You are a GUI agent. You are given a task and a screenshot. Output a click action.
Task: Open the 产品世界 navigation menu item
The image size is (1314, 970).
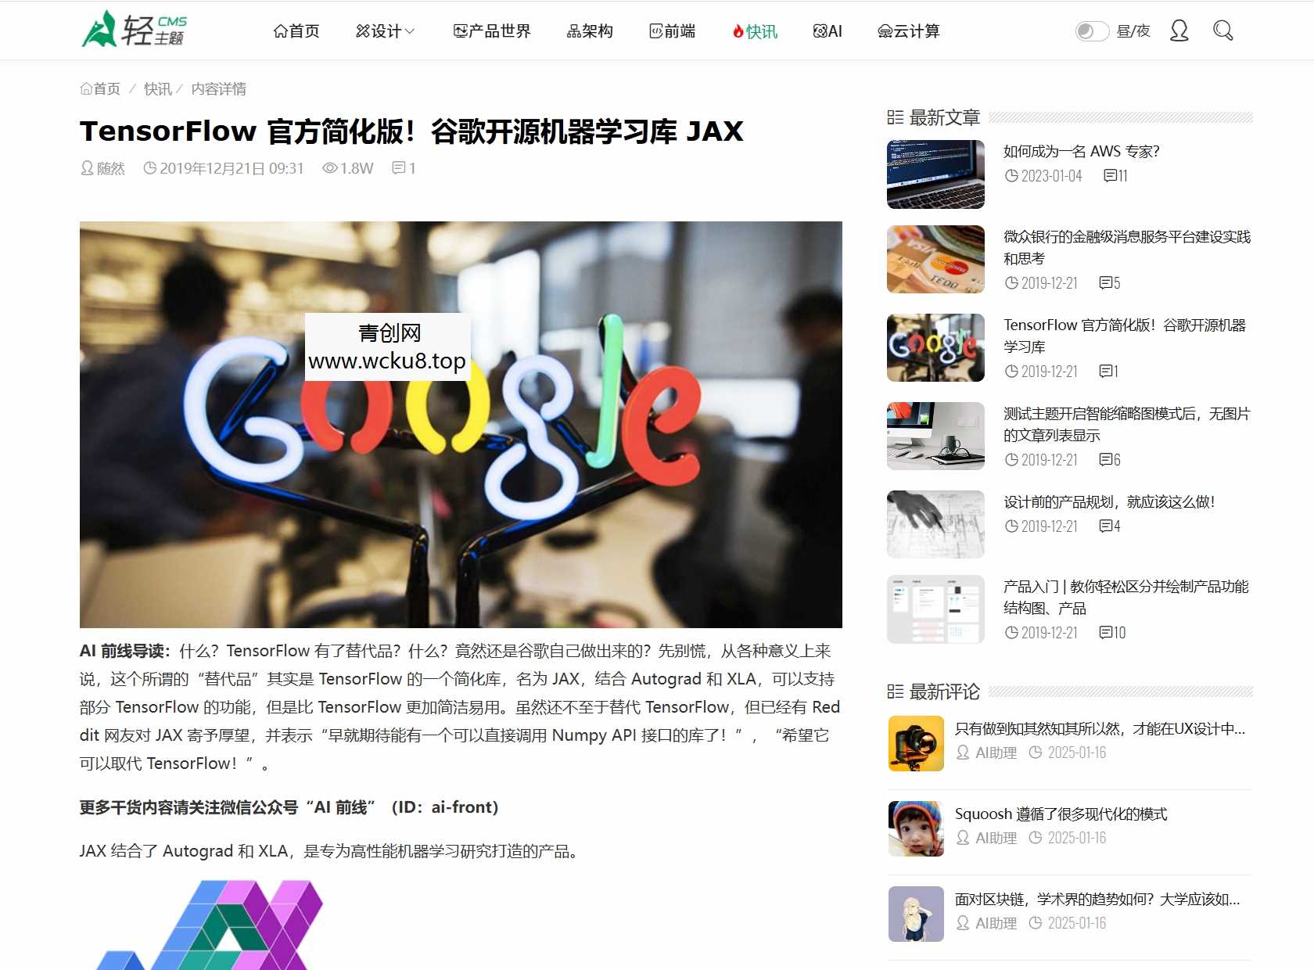pos(491,31)
